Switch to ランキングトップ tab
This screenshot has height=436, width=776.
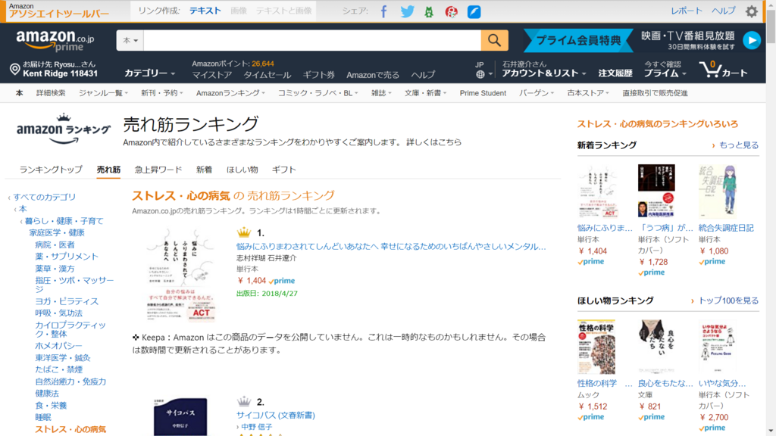(51, 170)
